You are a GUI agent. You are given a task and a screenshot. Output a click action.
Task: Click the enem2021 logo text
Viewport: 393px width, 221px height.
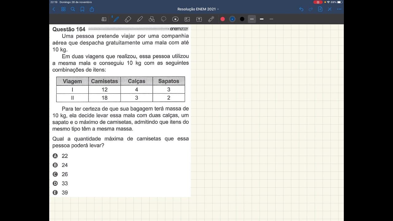pyautogui.click(x=179, y=29)
